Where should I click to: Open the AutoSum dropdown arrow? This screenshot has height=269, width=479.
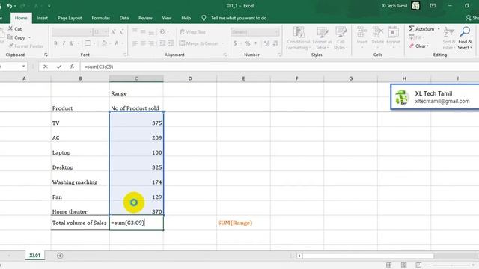coord(439,29)
